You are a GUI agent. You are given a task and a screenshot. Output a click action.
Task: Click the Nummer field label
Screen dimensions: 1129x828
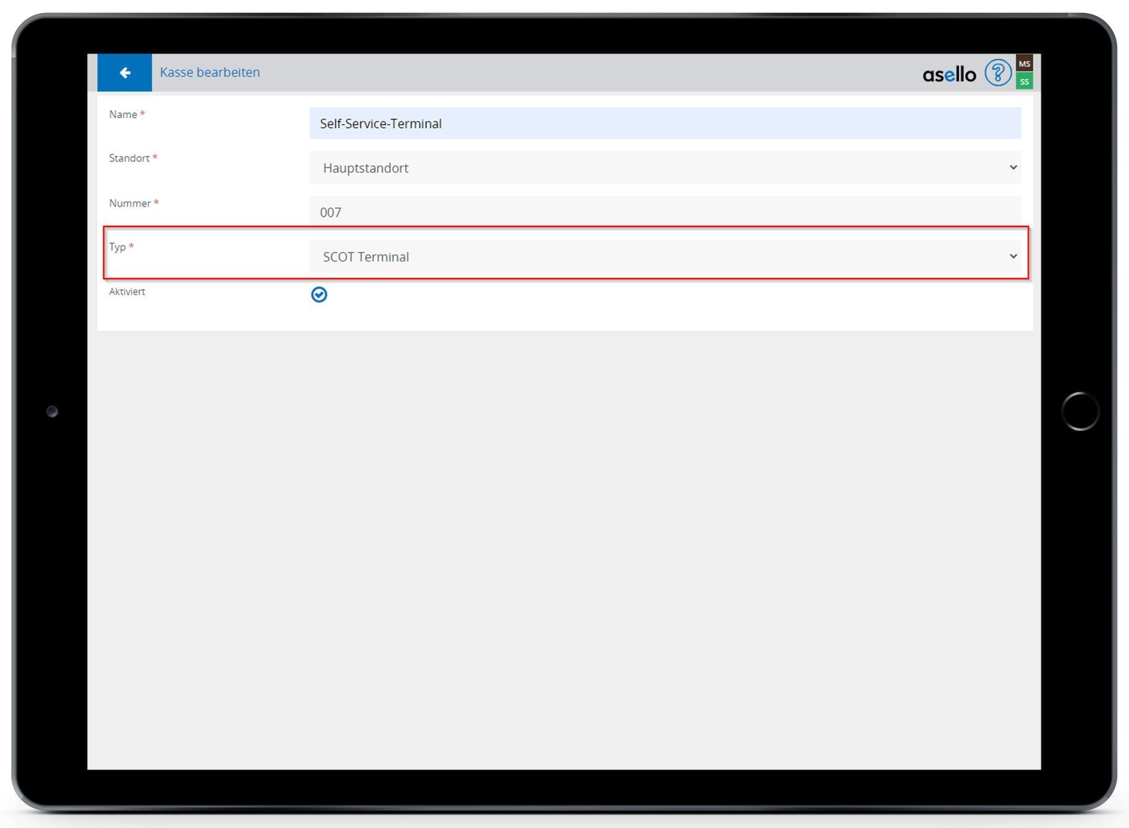pyautogui.click(x=130, y=203)
